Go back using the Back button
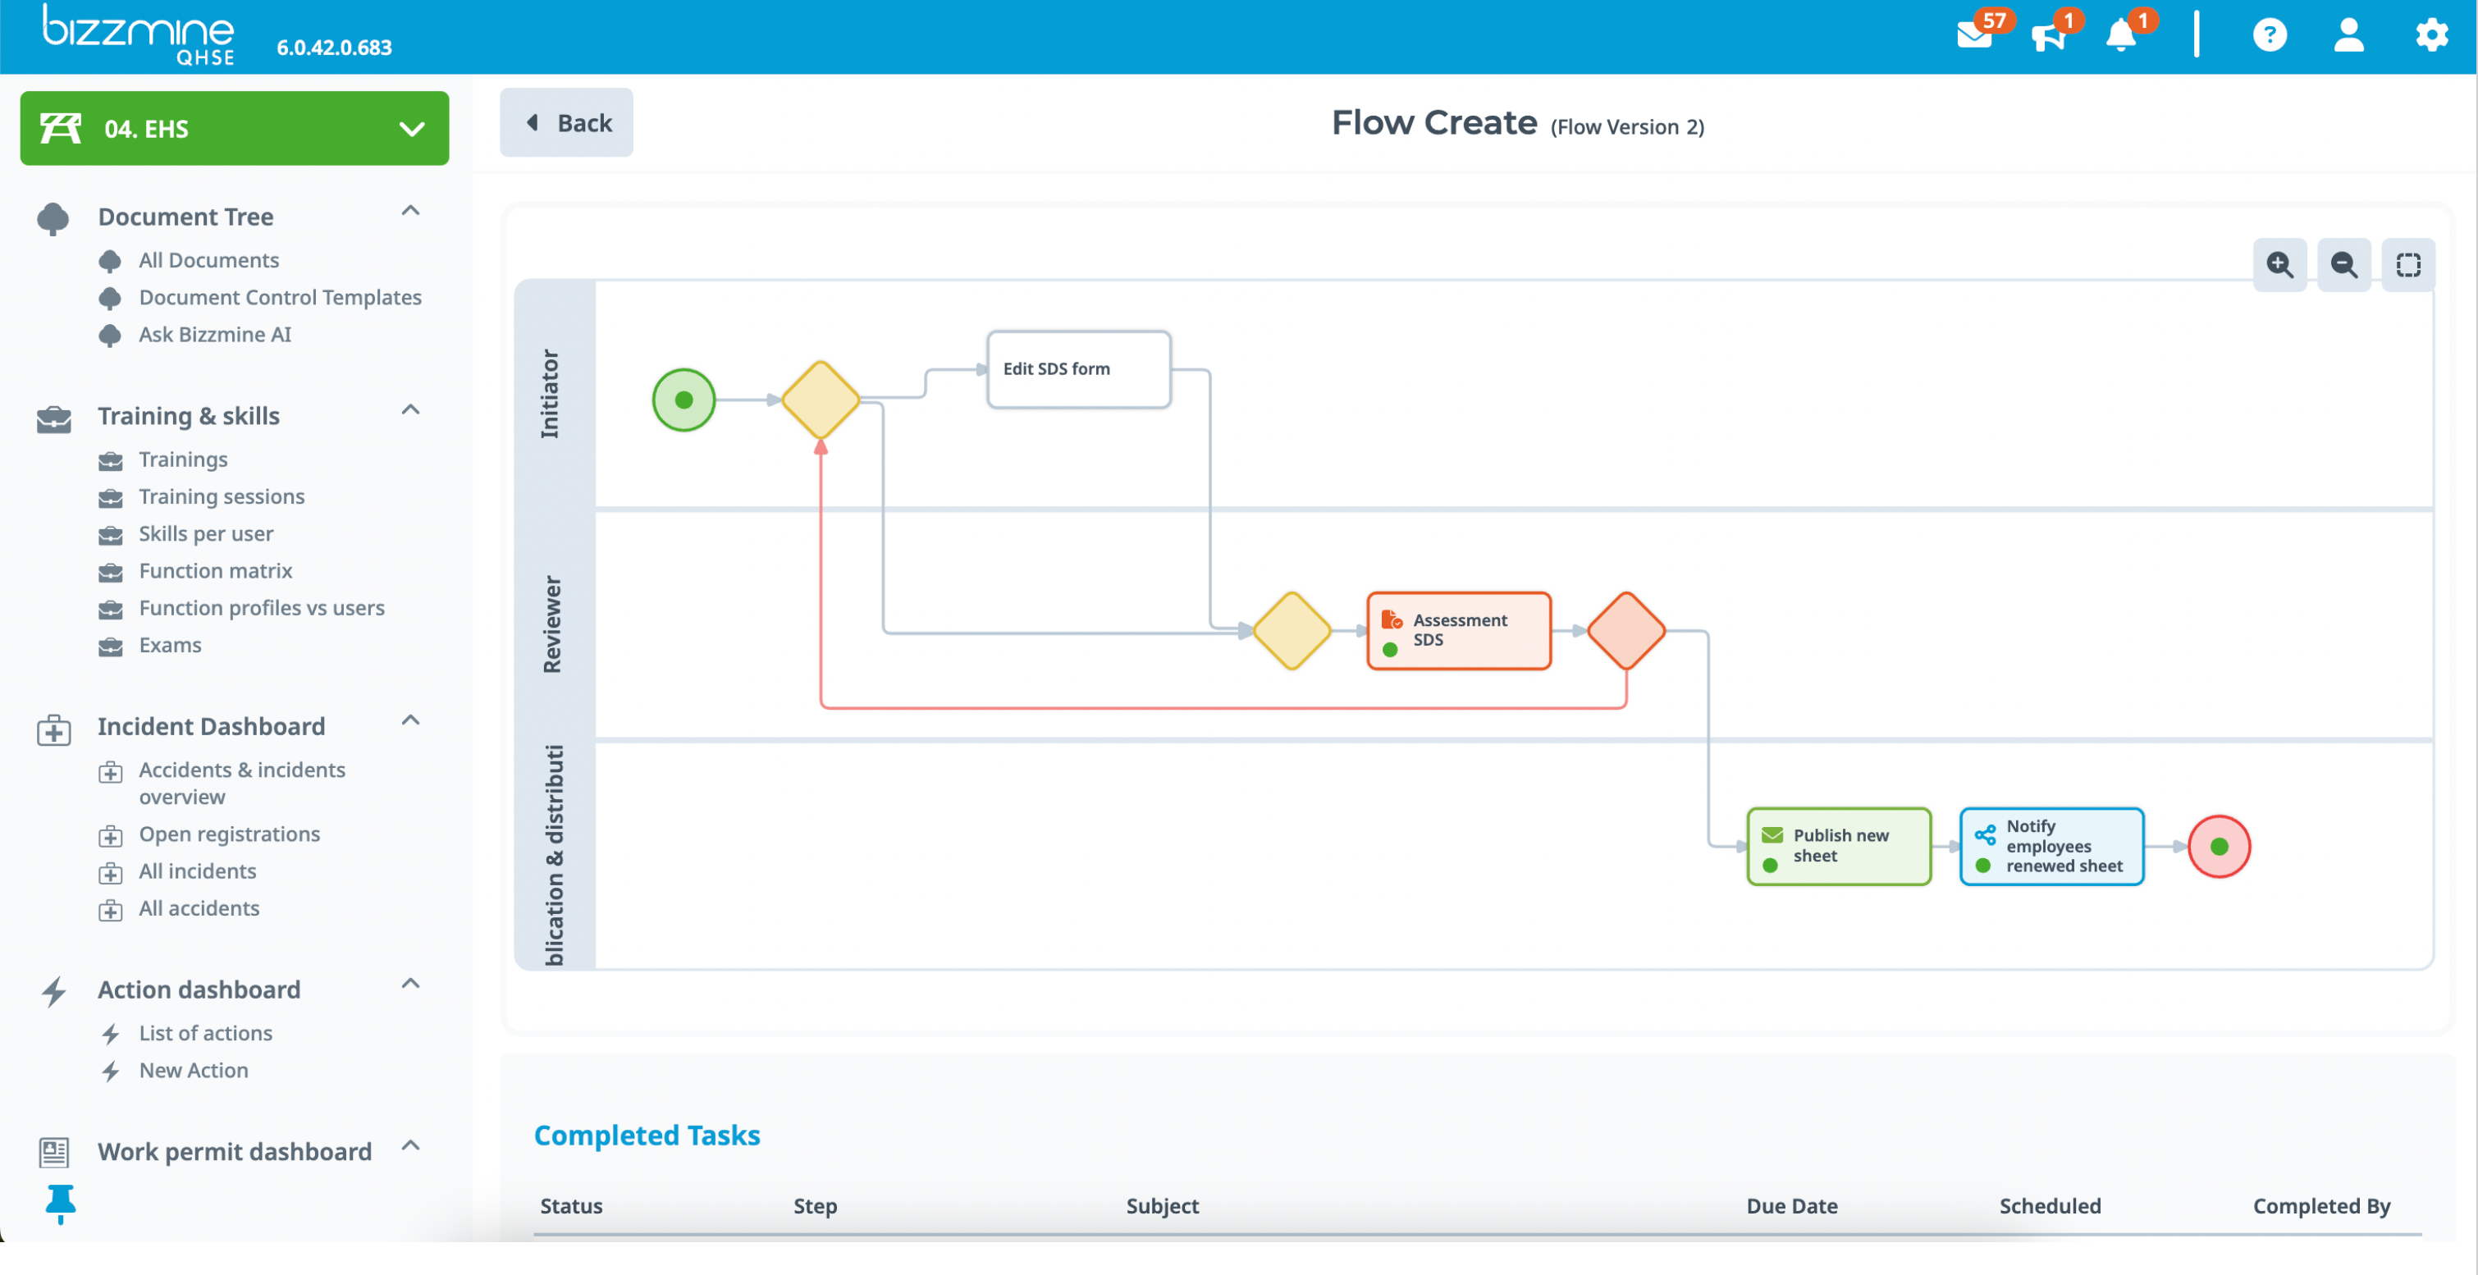The width and height of the screenshot is (2478, 1275). 567,122
